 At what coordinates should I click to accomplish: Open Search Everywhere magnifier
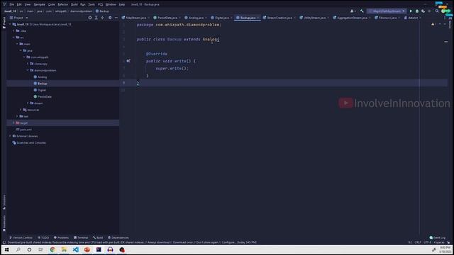(437, 11)
